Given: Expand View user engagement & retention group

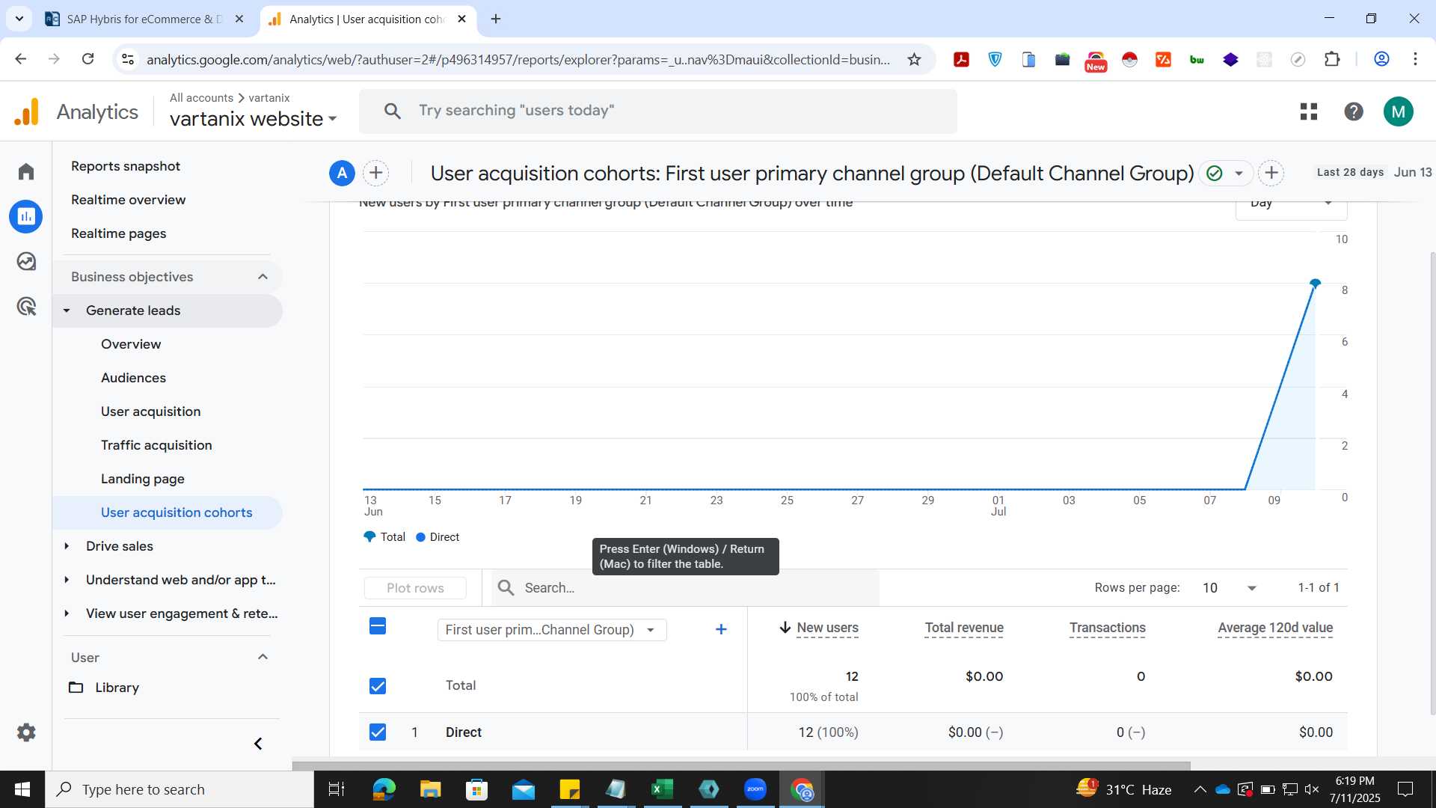Looking at the screenshot, I should pyautogui.click(x=67, y=613).
